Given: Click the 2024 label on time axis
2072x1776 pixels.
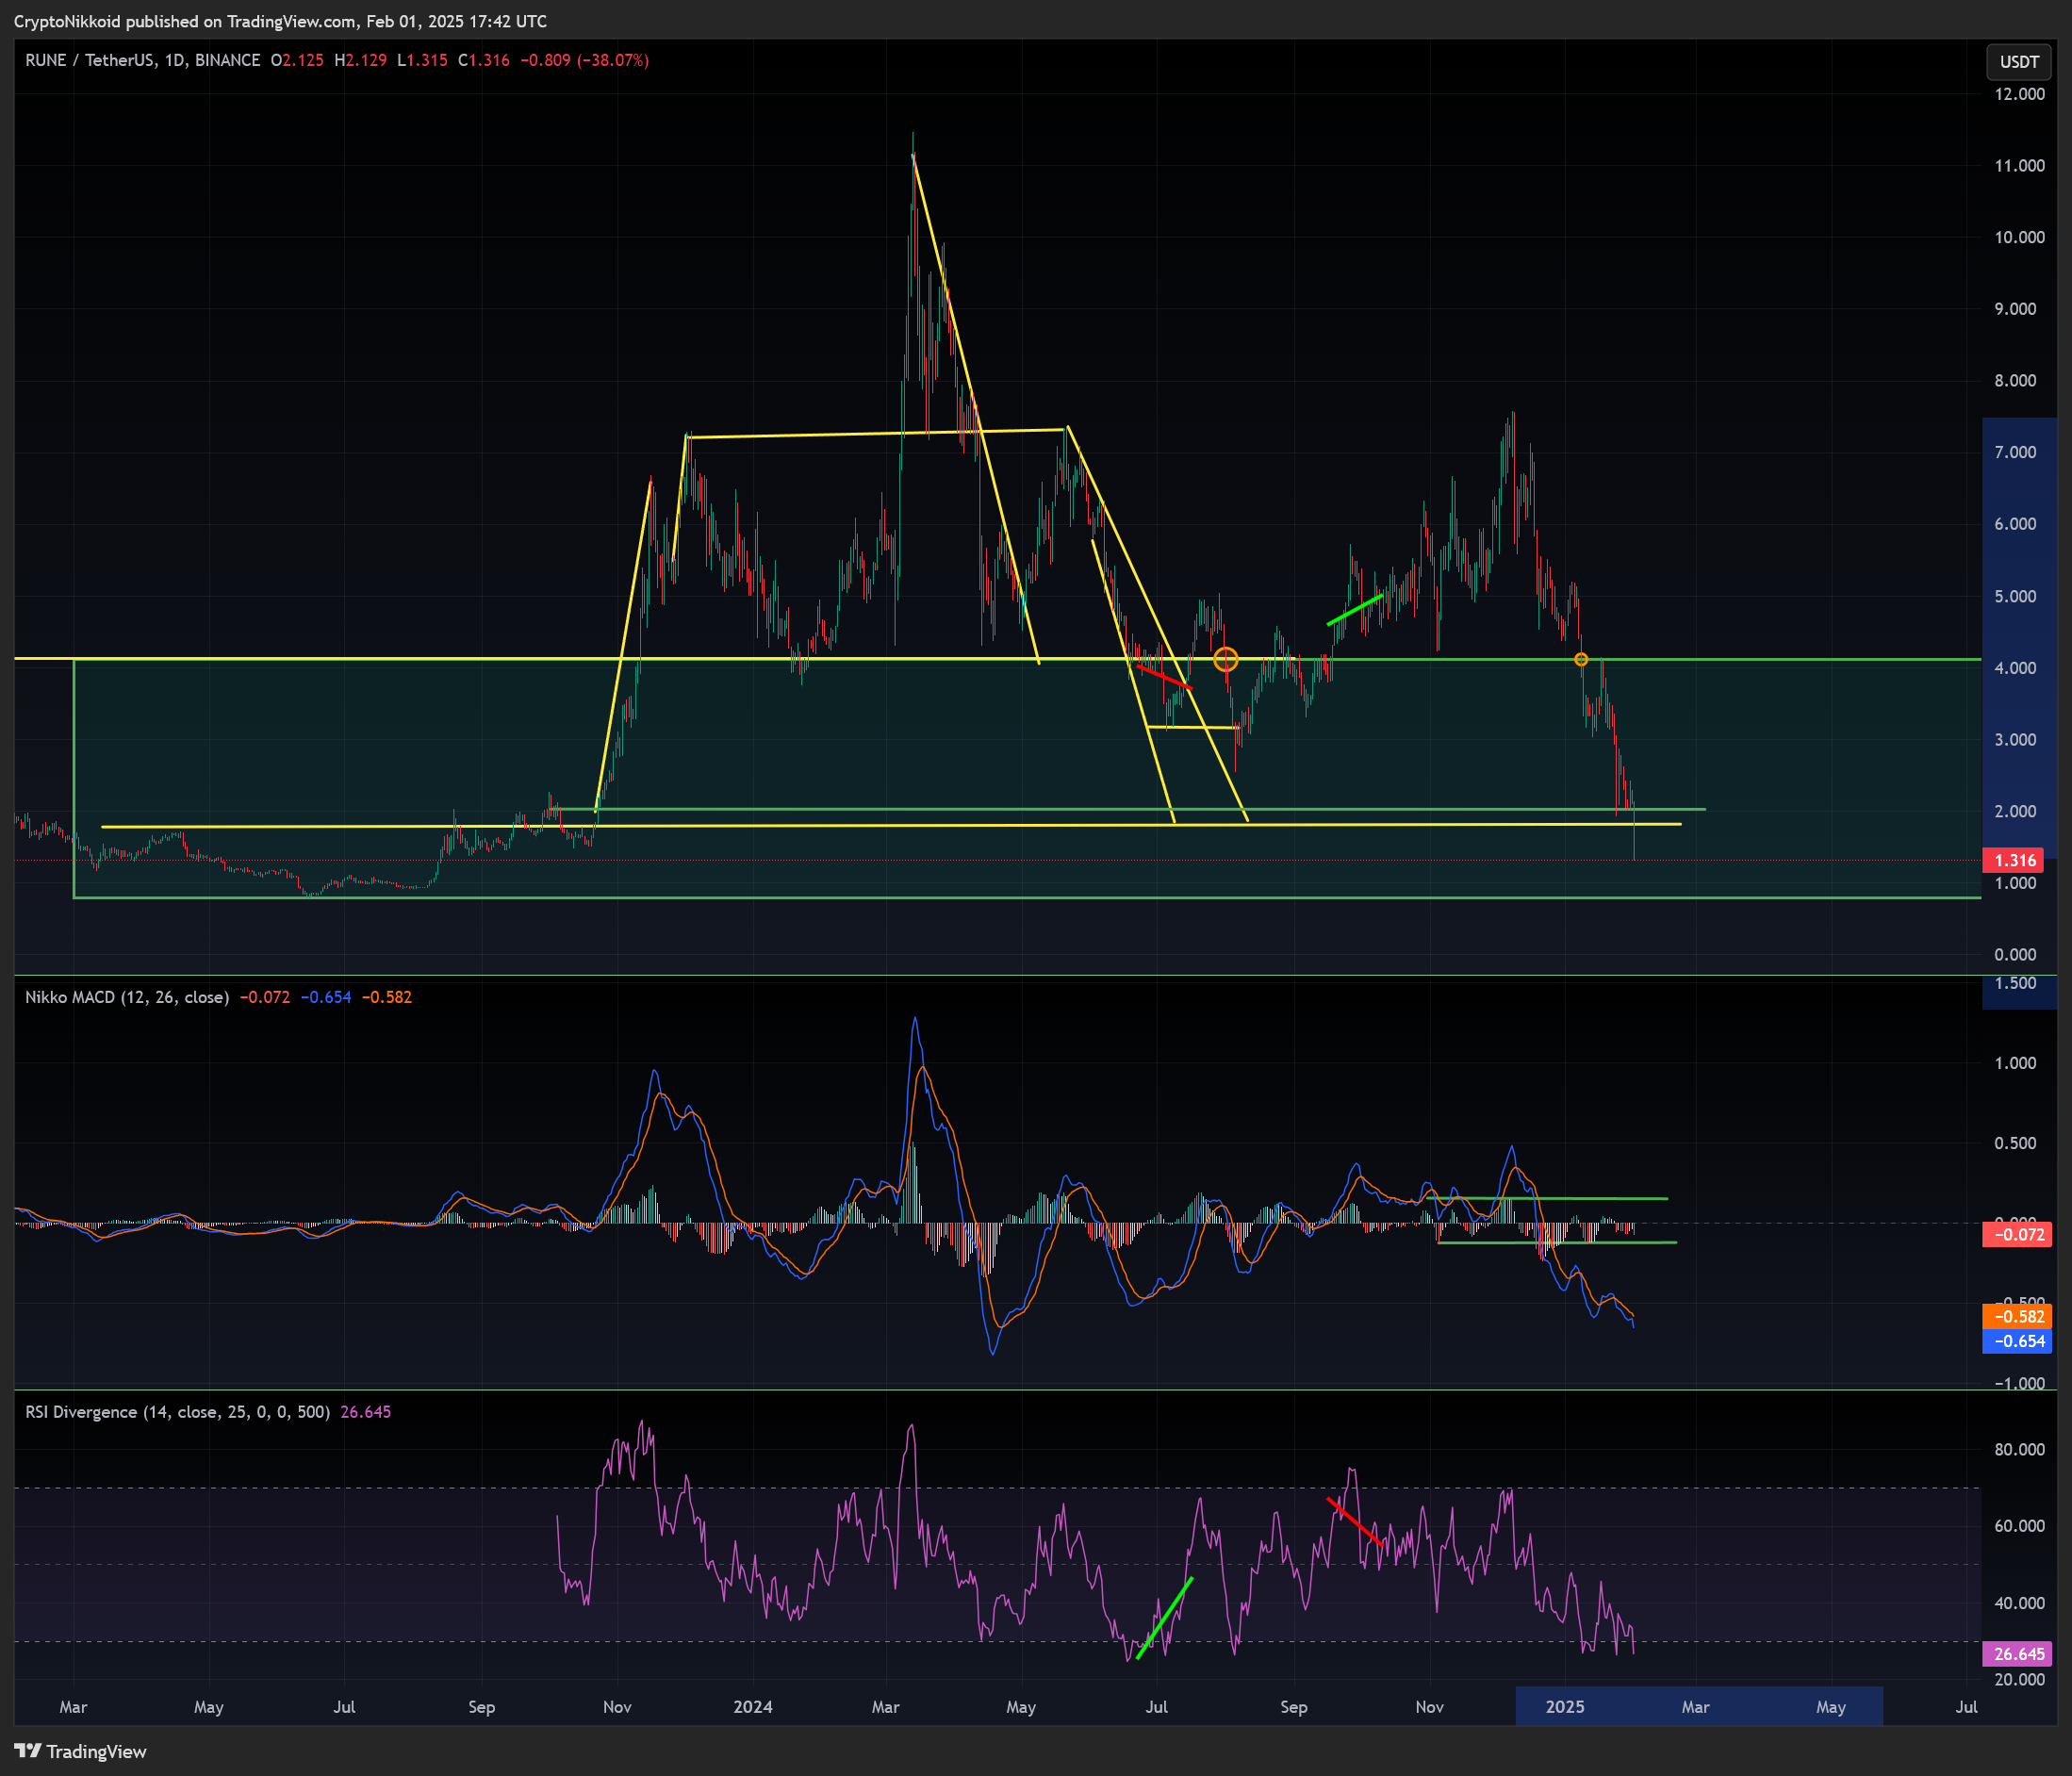Looking at the screenshot, I should [x=753, y=1707].
